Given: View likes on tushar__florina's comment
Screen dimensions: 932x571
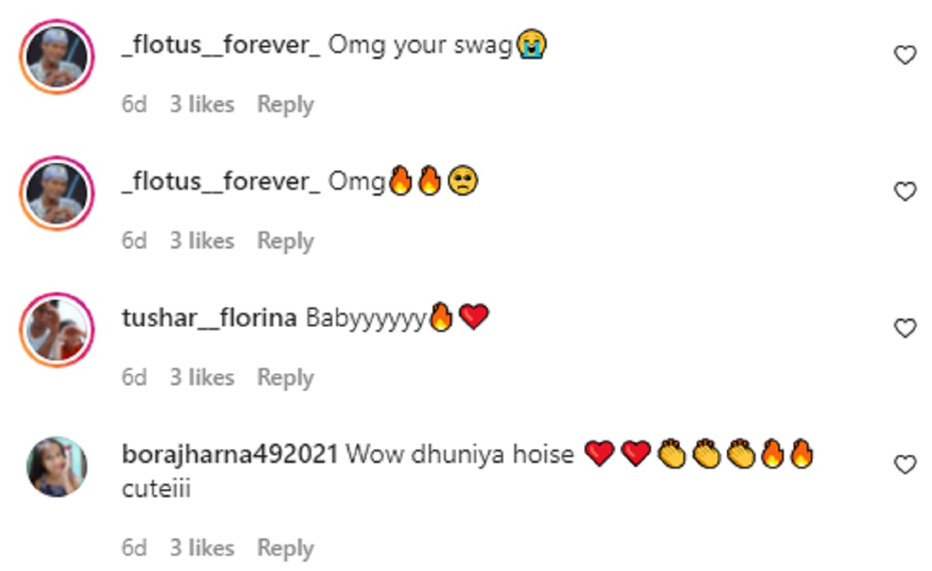Looking at the screenshot, I should tap(202, 378).
